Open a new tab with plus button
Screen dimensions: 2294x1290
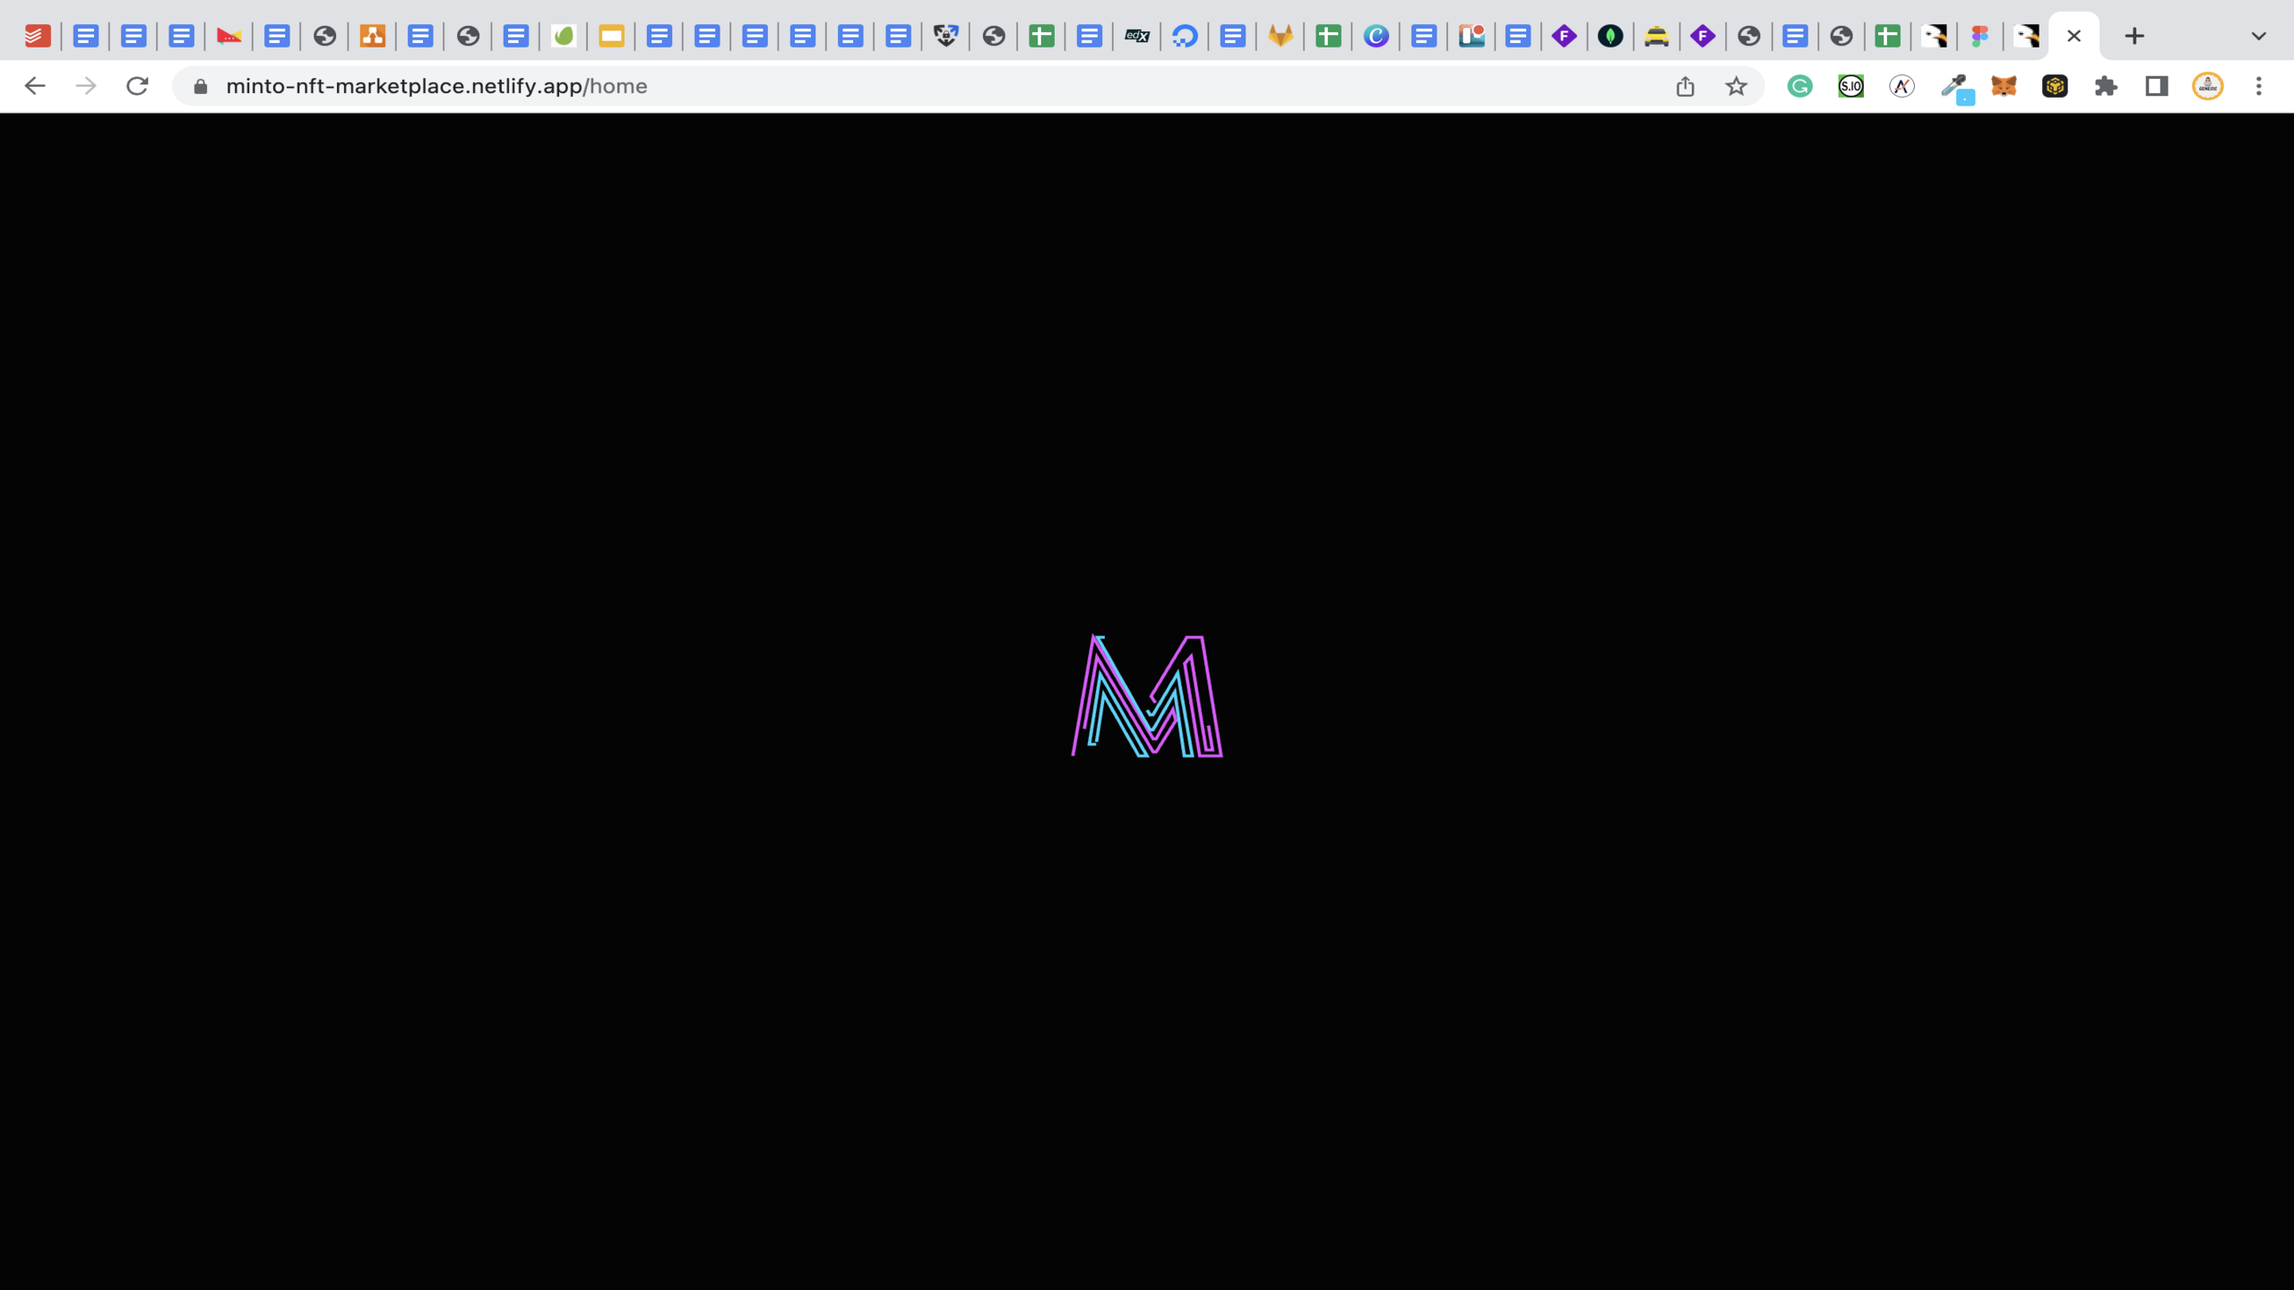tap(2134, 36)
